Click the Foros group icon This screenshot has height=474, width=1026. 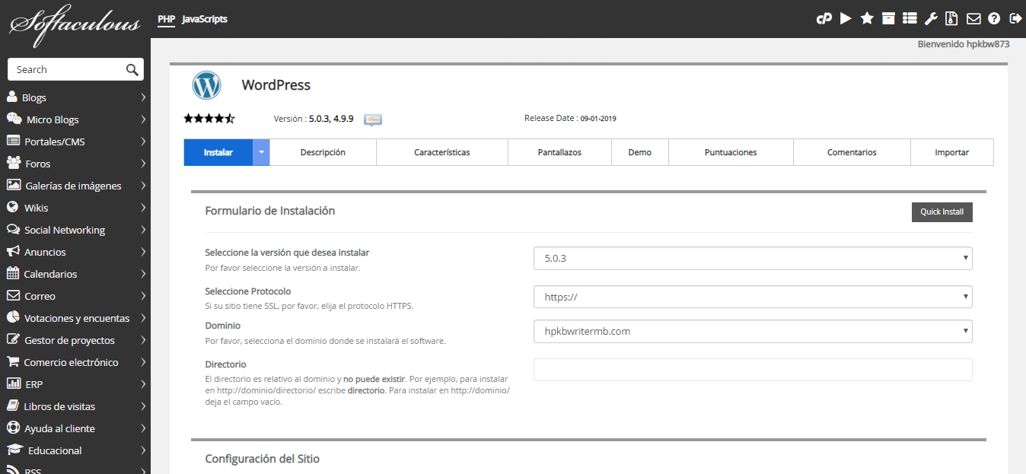click(x=14, y=163)
